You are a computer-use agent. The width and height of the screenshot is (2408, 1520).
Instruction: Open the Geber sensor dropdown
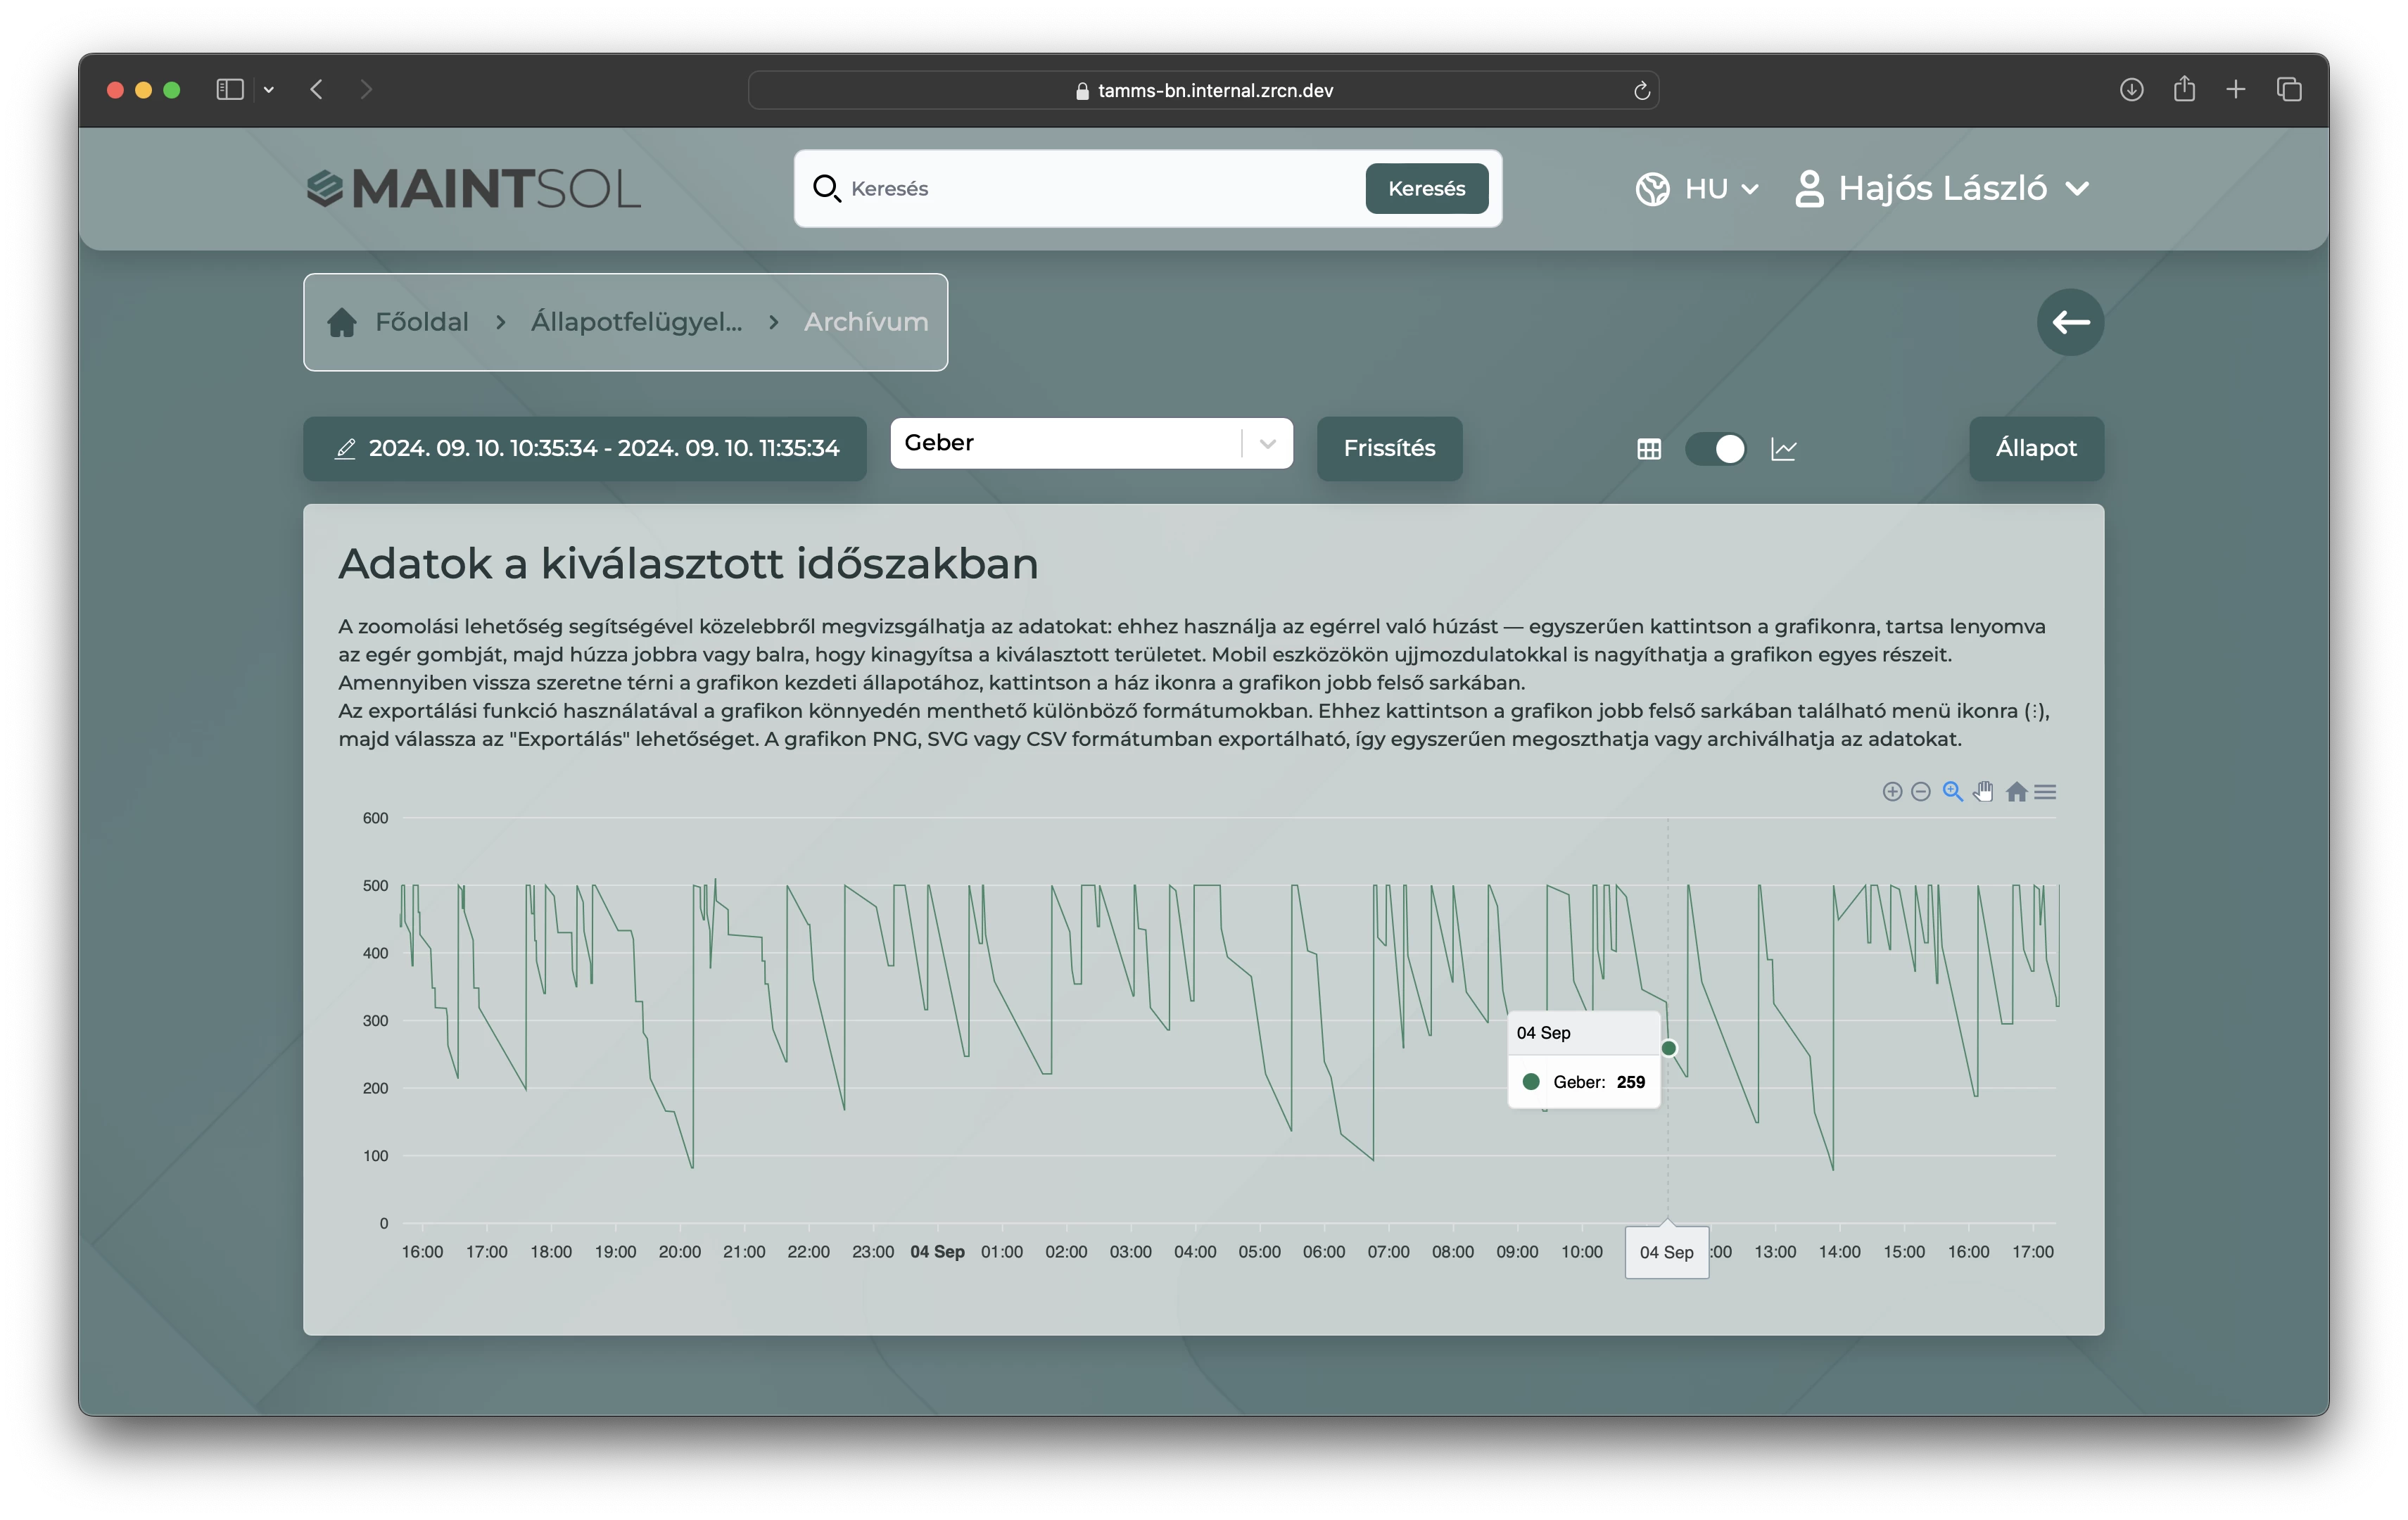1091,443
